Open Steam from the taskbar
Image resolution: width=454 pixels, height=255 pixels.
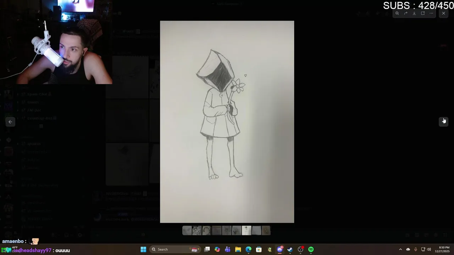tap(290, 249)
